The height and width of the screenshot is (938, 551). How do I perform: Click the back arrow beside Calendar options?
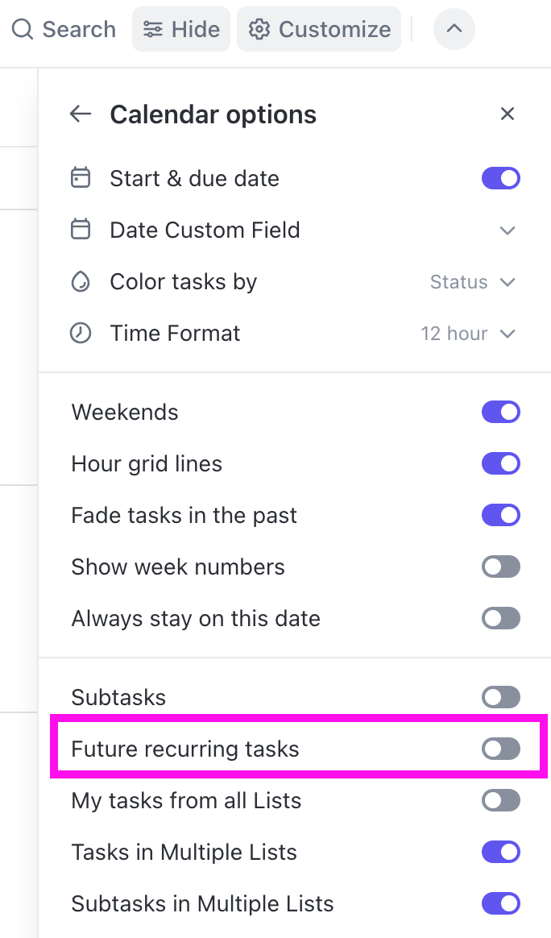(81, 114)
